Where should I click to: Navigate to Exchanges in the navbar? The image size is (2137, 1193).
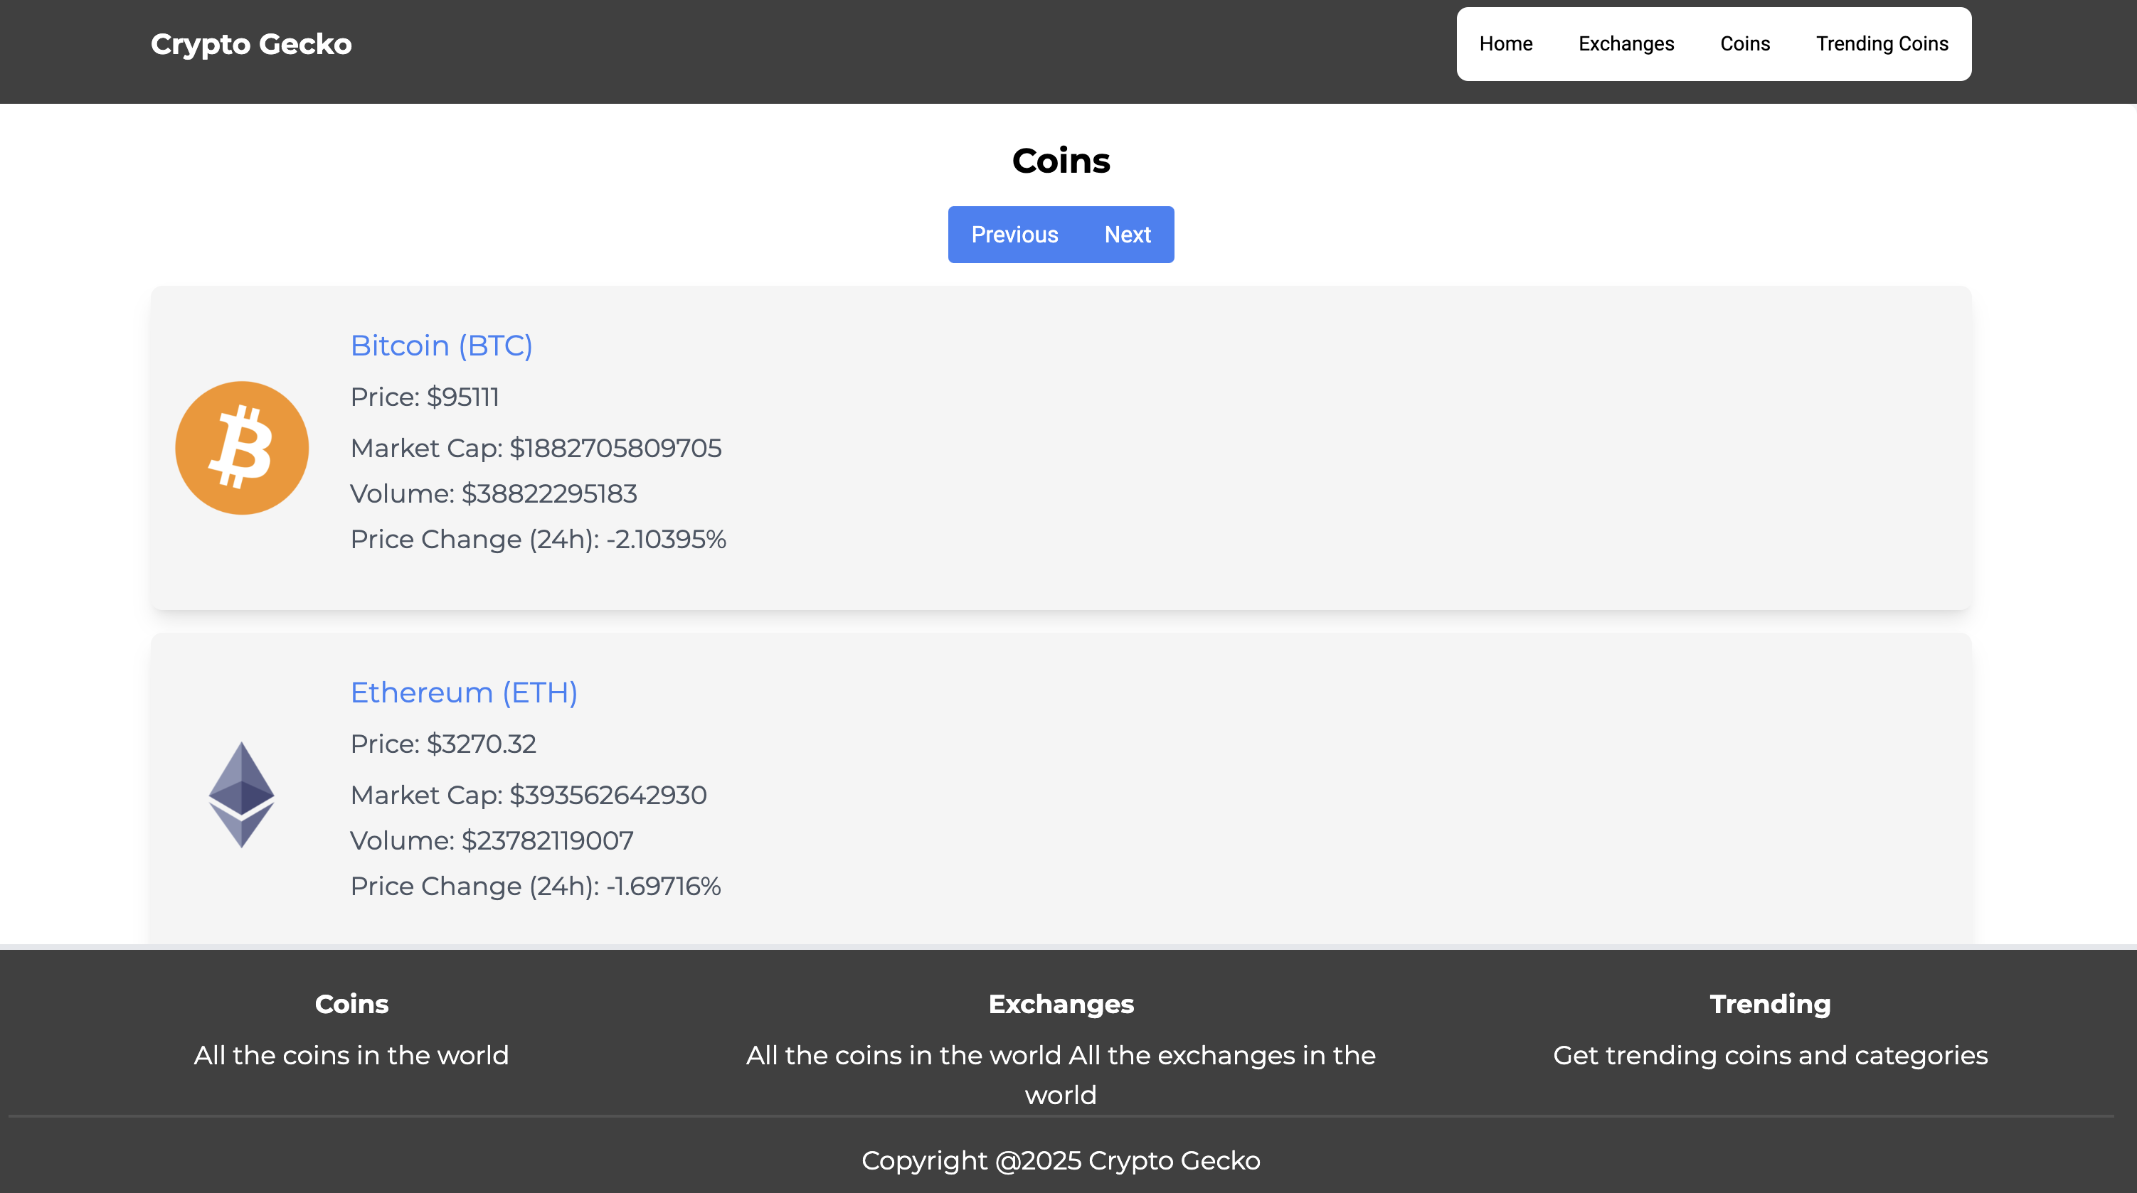click(x=1626, y=44)
